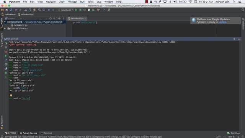245x138 pixels.
Task: Open the Event Log
Action: coord(233,133)
